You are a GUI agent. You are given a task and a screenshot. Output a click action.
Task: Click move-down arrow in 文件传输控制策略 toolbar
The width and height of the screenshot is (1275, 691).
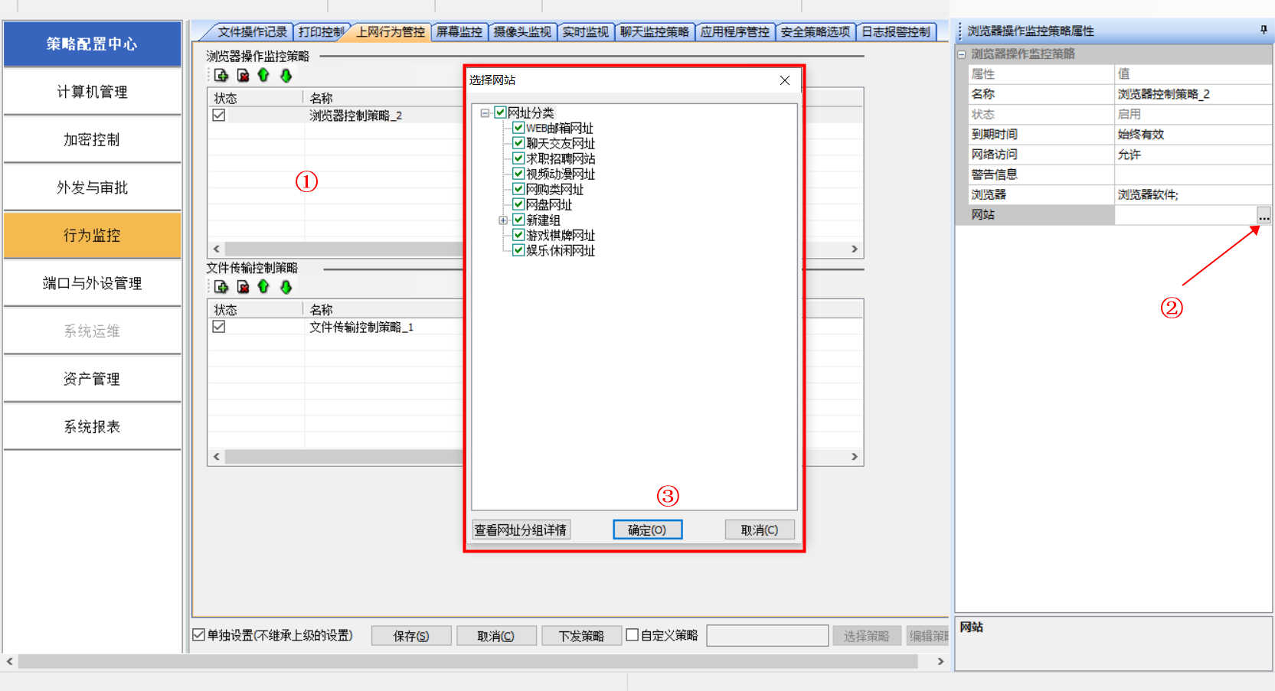pyautogui.click(x=286, y=287)
